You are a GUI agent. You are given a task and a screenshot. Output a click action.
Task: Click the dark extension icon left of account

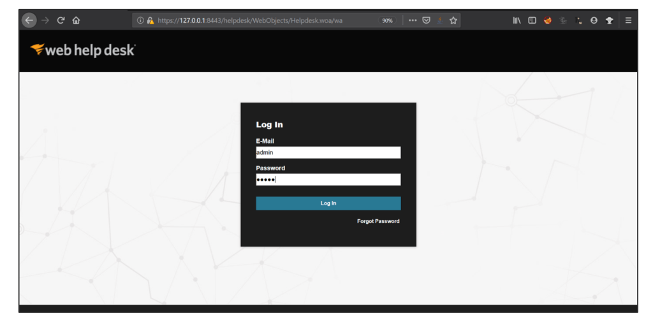[x=578, y=20]
